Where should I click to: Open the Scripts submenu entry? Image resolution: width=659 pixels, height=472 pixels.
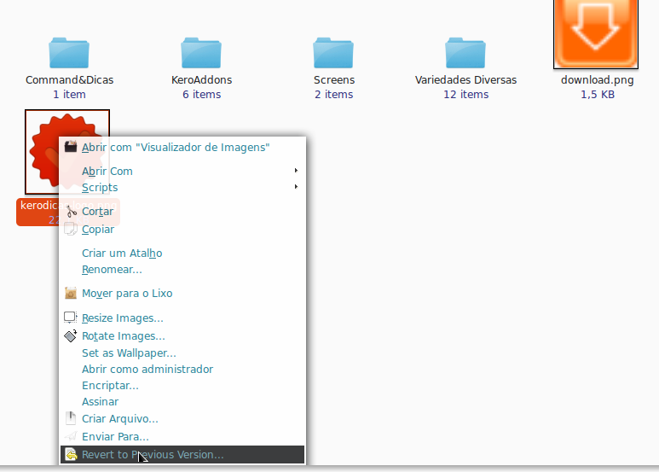click(182, 187)
